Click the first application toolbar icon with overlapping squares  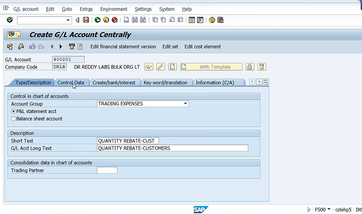10,47
